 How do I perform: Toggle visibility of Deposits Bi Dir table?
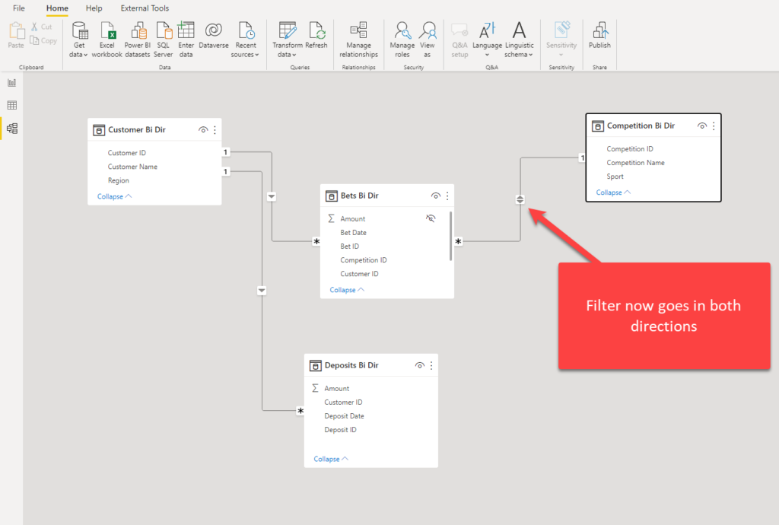(x=419, y=365)
